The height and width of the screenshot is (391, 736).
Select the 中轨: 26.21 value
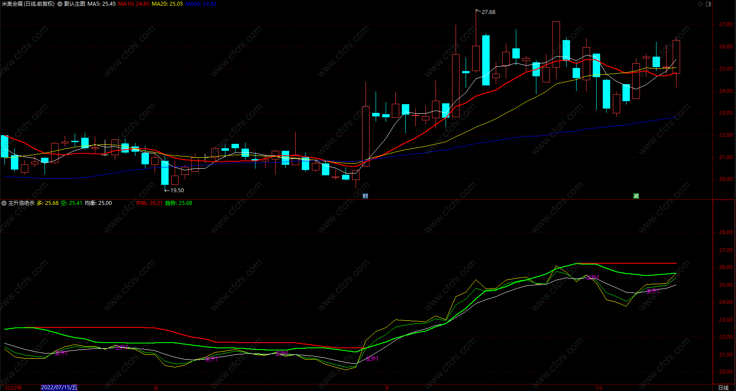pos(149,203)
